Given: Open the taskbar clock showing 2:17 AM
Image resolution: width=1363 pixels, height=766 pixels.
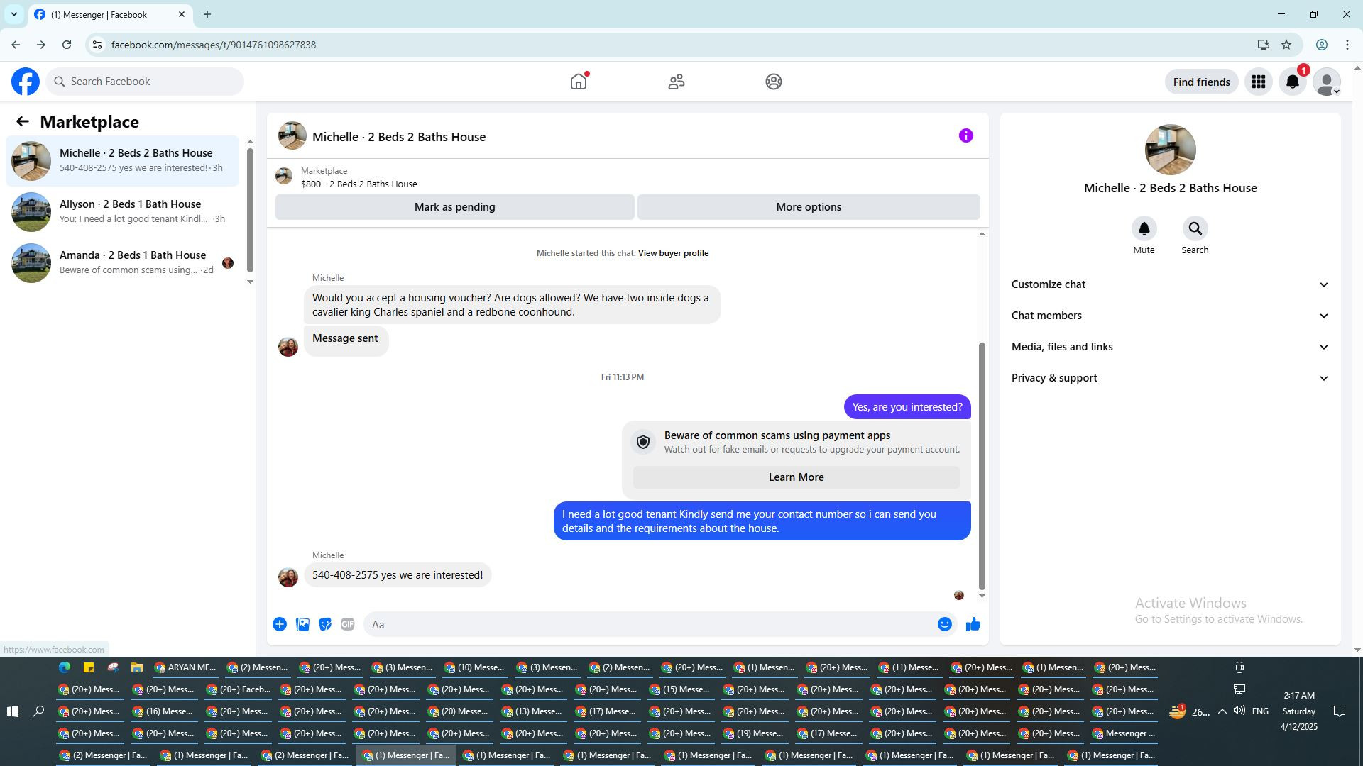Looking at the screenshot, I should (1298, 711).
